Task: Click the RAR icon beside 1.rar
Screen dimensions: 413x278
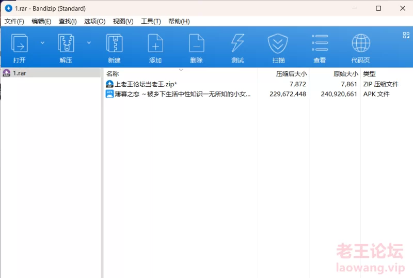Action: [x=7, y=73]
